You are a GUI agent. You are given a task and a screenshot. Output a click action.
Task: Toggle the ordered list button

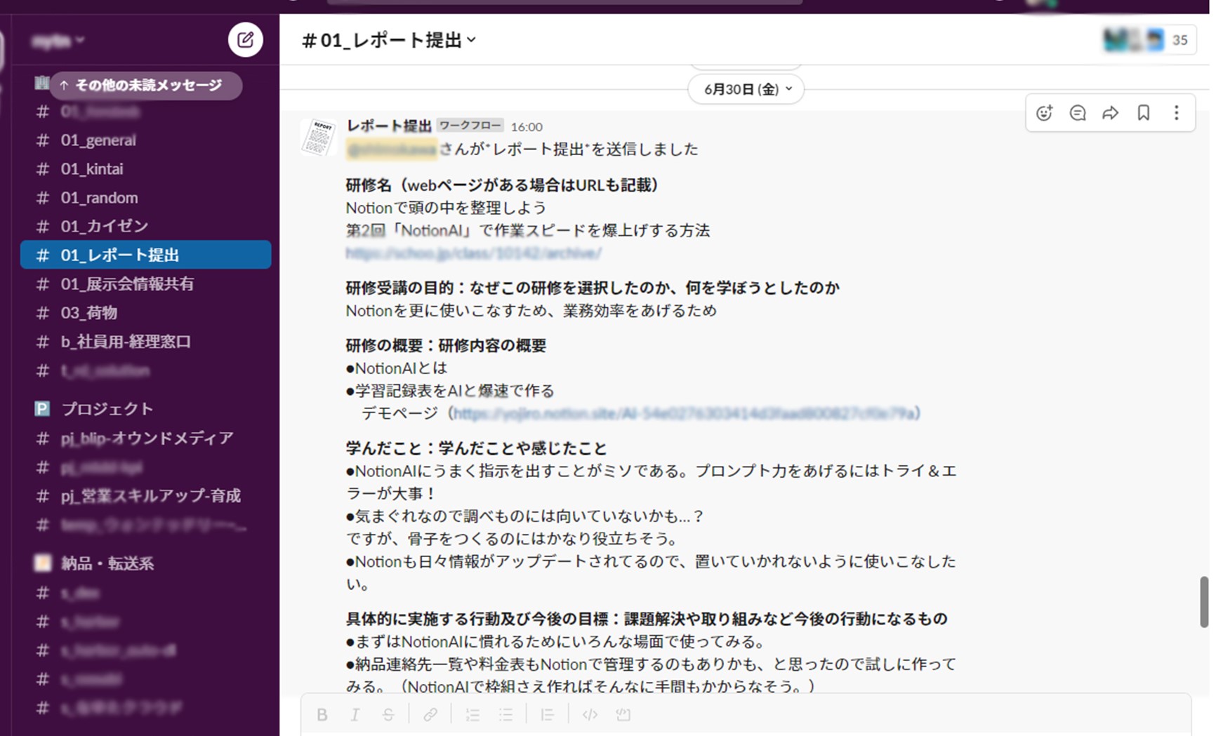472,714
